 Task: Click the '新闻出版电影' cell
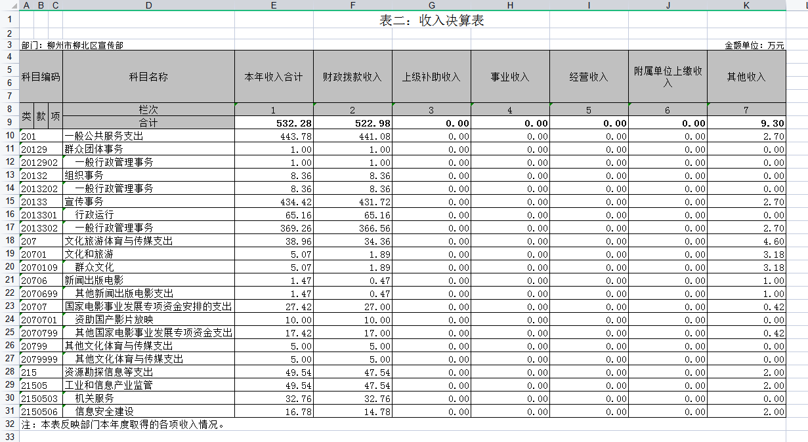tap(148, 280)
